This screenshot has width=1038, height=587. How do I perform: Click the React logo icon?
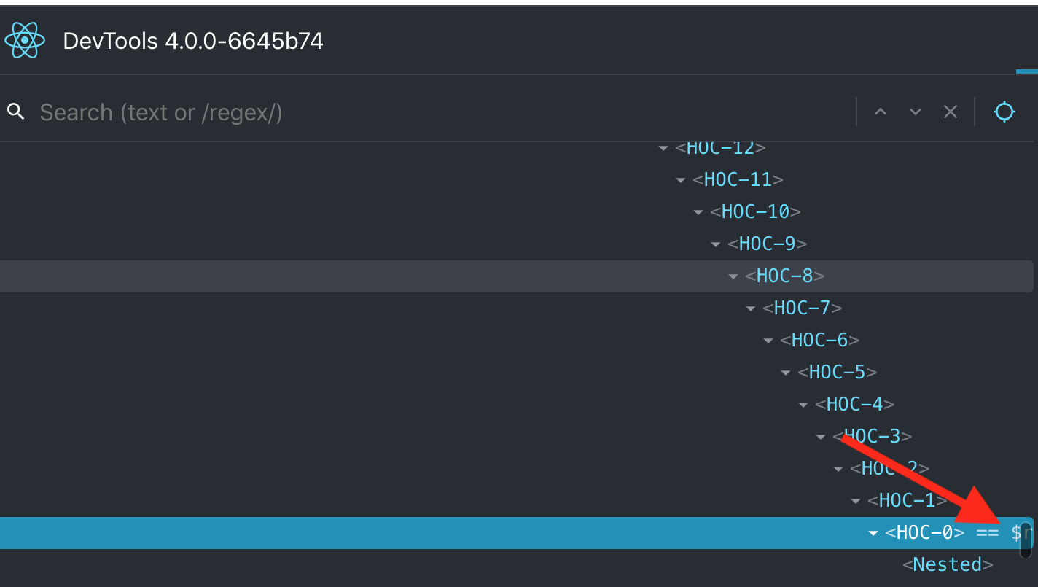click(24, 40)
